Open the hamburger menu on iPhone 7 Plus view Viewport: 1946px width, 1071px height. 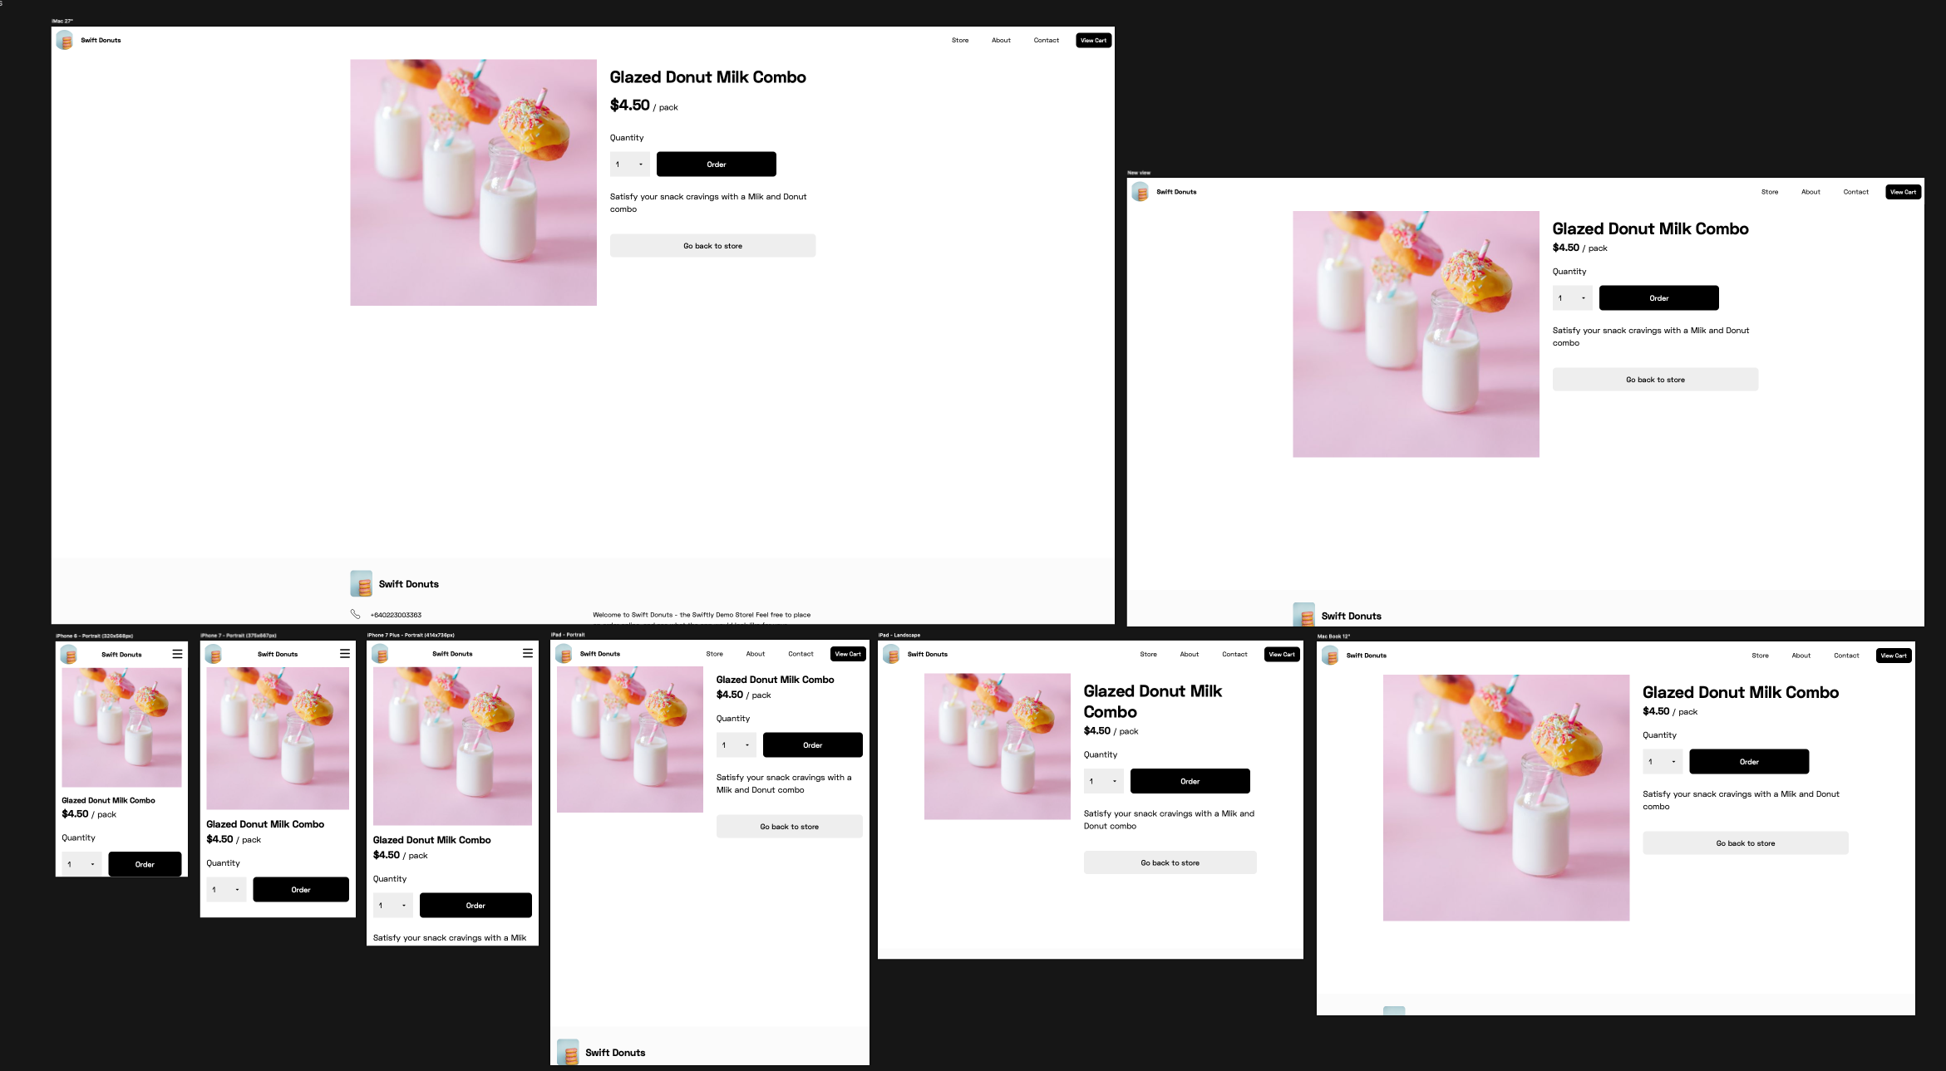(x=528, y=653)
